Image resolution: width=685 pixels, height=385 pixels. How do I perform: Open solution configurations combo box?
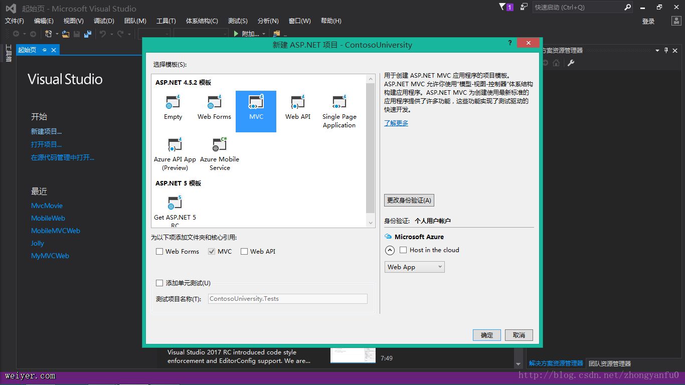153,34
